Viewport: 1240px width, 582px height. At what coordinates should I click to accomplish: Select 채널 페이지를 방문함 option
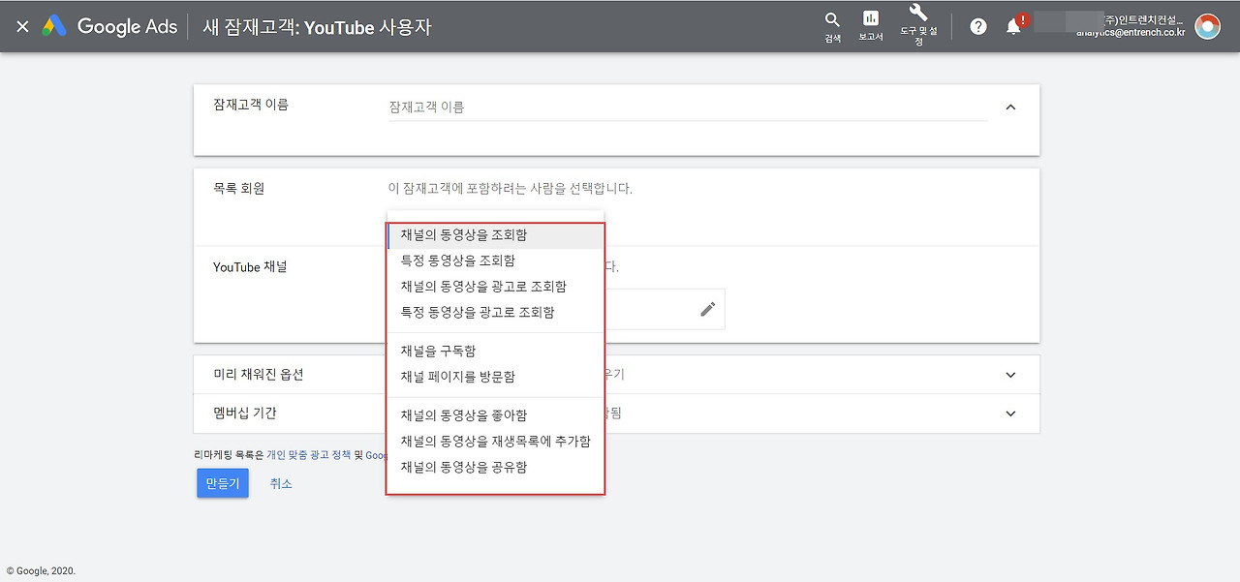[495, 377]
